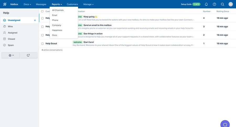This screenshot has height=127, width=236.
Task: Click conversation number 1
Action: 204,44
